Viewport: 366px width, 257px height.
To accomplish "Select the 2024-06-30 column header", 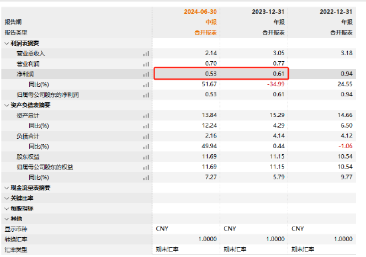I will tap(200, 12).
